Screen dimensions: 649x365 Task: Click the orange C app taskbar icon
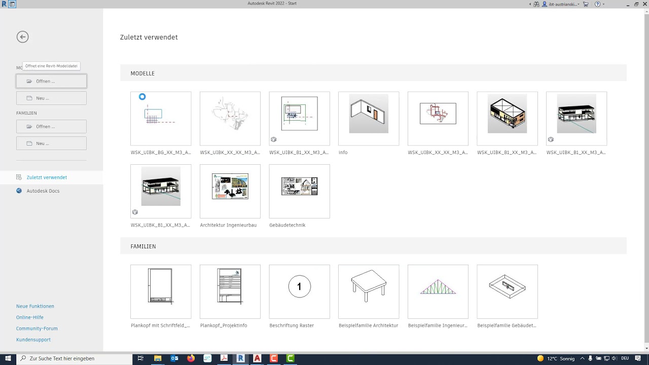pyautogui.click(x=274, y=358)
